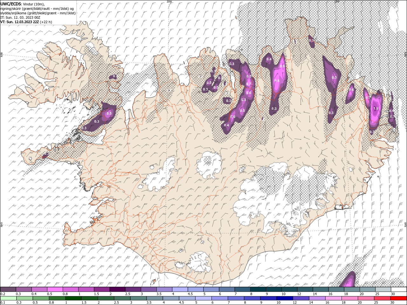Pick the rain scale swatch between 14 and 16

tap(317, 298)
